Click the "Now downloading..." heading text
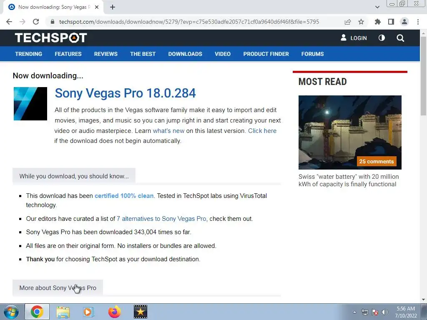Viewport: 427px width, 320px height. click(48, 76)
